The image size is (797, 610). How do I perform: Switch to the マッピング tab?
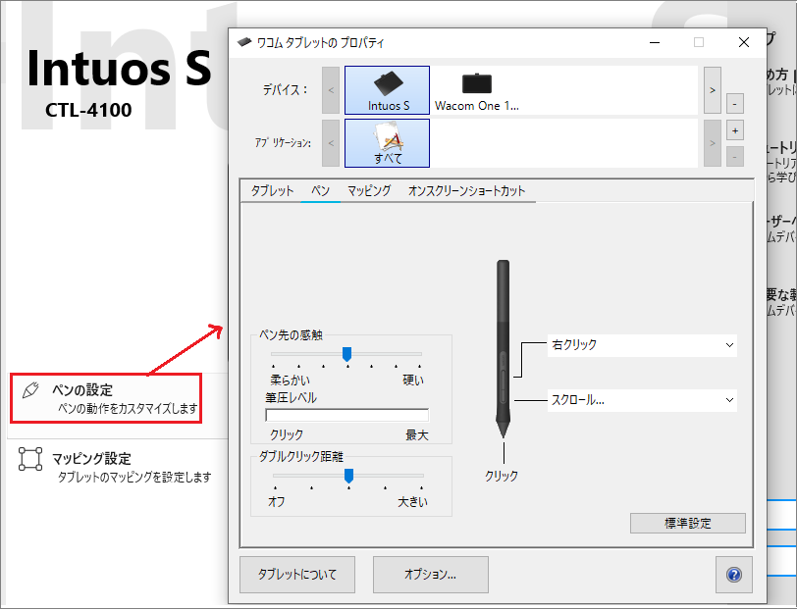click(x=369, y=191)
